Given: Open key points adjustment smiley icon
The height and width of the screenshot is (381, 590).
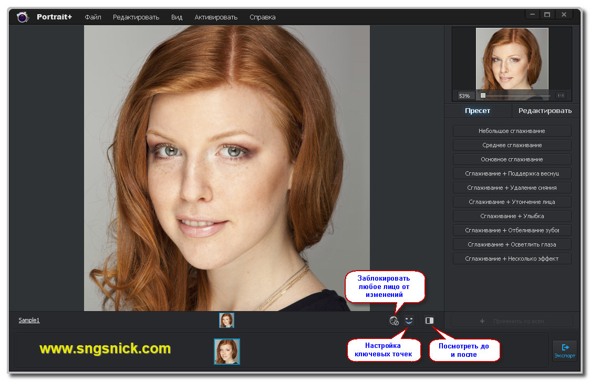Looking at the screenshot, I should click(x=409, y=321).
